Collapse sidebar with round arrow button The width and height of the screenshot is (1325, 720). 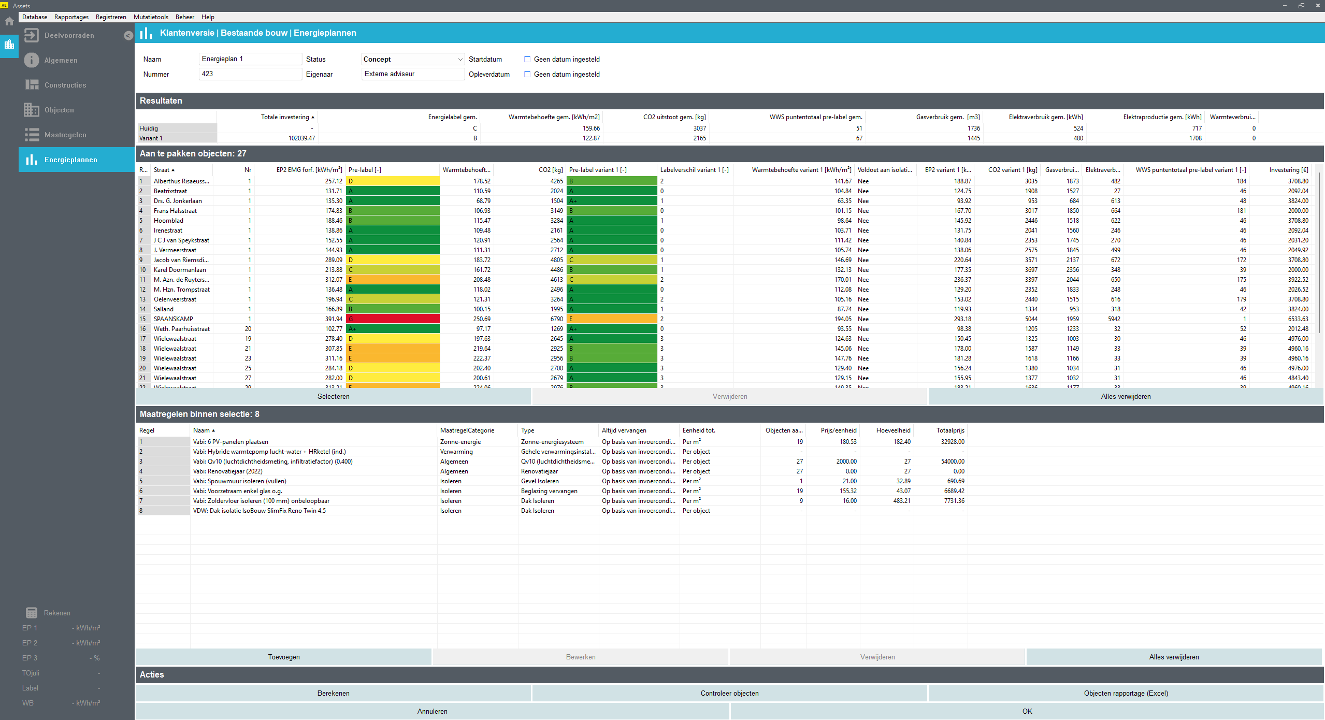pos(128,35)
